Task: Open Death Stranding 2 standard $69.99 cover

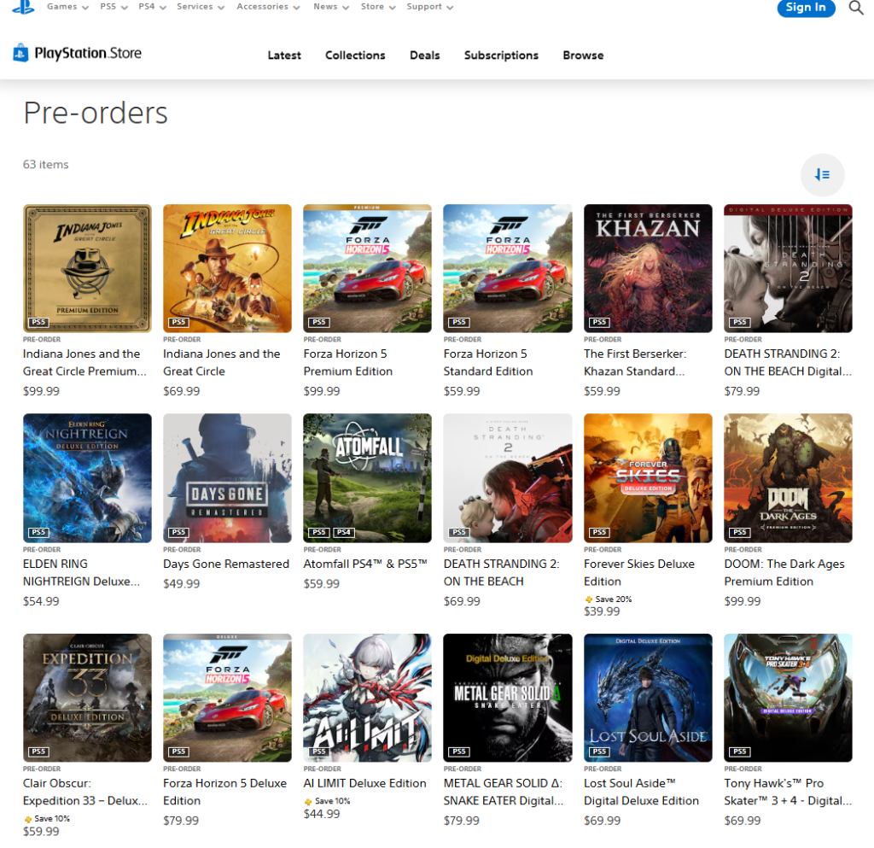Action: point(508,478)
